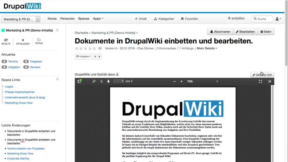Zoom in on the document viewer
Screen dimensions: 288x162
(x=181, y=81)
